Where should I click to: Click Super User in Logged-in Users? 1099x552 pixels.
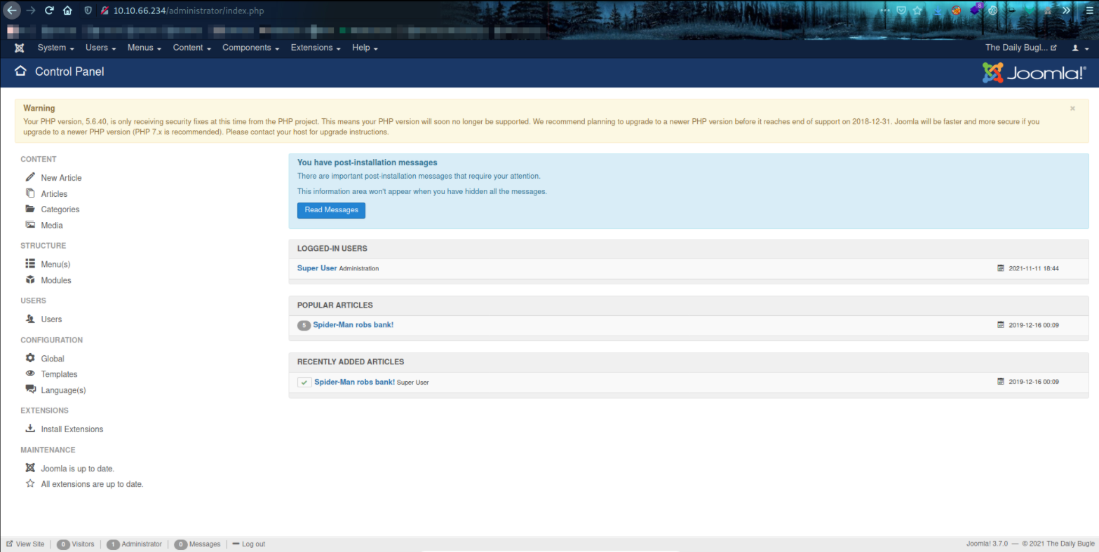(317, 268)
